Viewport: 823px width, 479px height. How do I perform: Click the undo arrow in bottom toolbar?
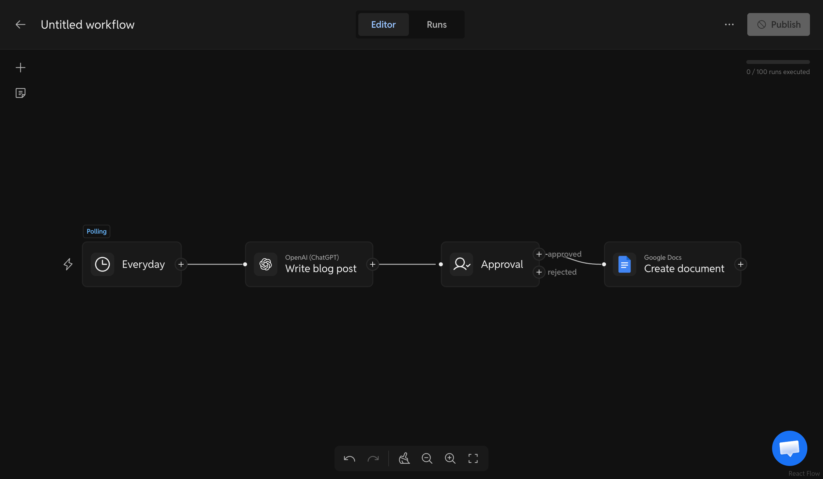[x=349, y=458]
